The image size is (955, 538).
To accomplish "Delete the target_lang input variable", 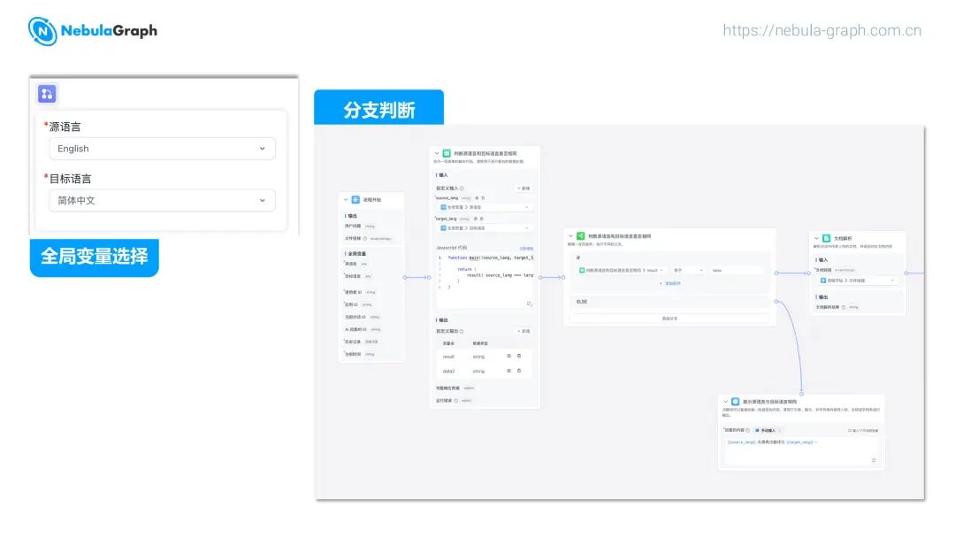I will click(x=482, y=219).
